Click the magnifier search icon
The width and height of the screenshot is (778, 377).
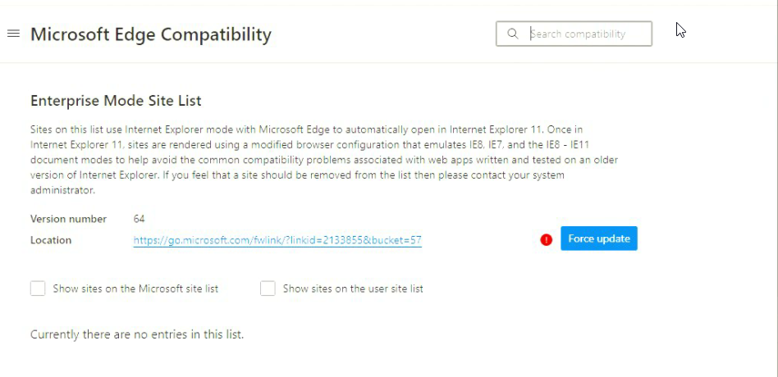pyautogui.click(x=513, y=34)
